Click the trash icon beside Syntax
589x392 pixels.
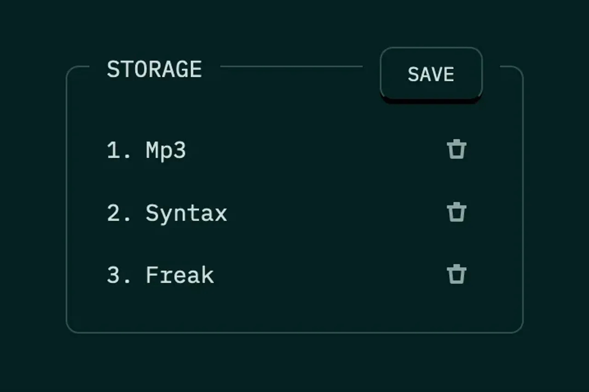[456, 212]
